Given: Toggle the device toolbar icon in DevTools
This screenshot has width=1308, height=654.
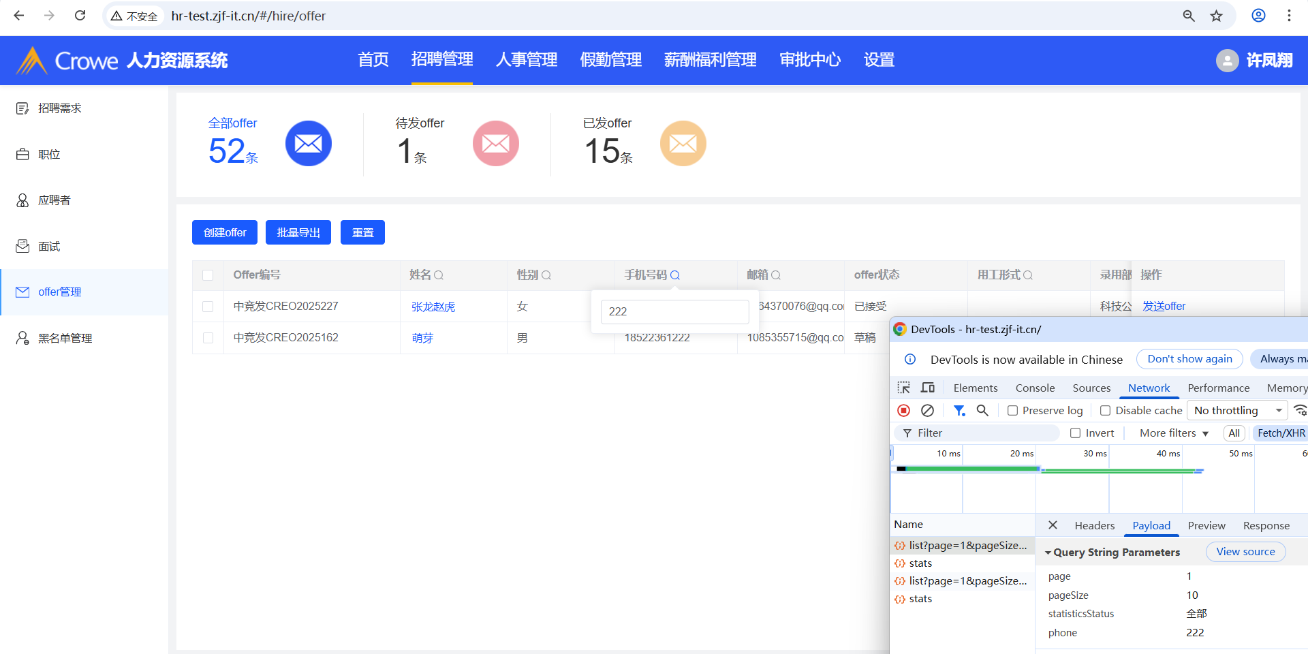Looking at the screenshot, I should (928, 388).
